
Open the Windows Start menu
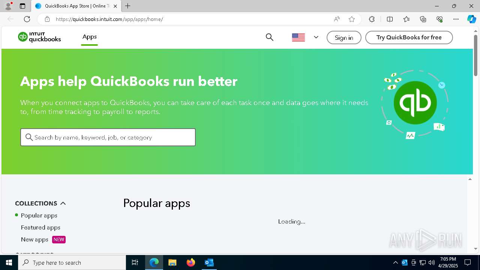(x=9, y=262)
